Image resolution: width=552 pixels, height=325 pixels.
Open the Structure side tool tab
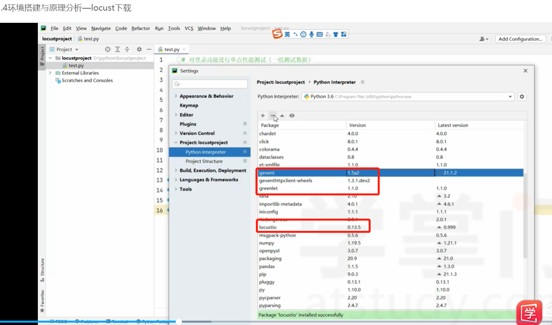[x=42, y=270]
